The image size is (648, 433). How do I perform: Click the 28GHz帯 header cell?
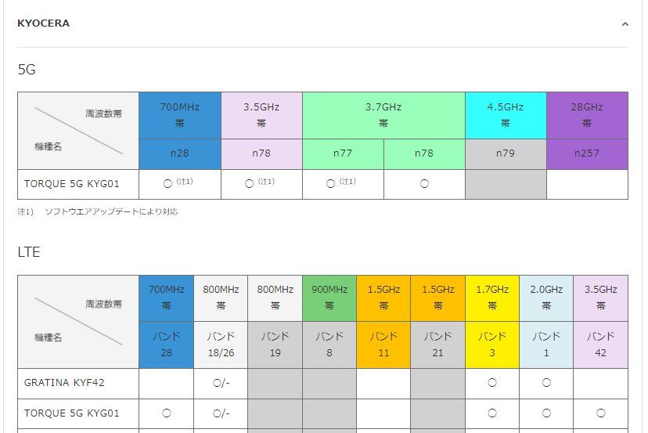(587, 115)
